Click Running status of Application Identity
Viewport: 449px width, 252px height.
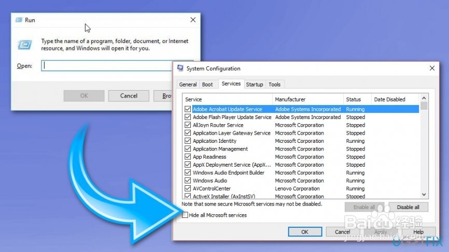click(355, 141)
